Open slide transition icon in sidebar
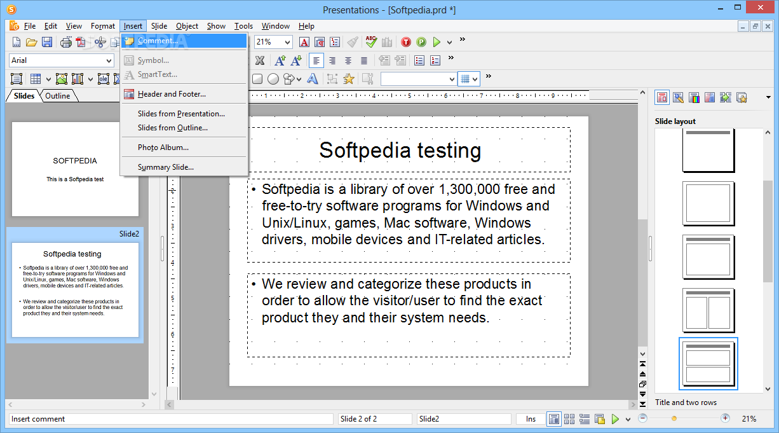 coord(726,97)
